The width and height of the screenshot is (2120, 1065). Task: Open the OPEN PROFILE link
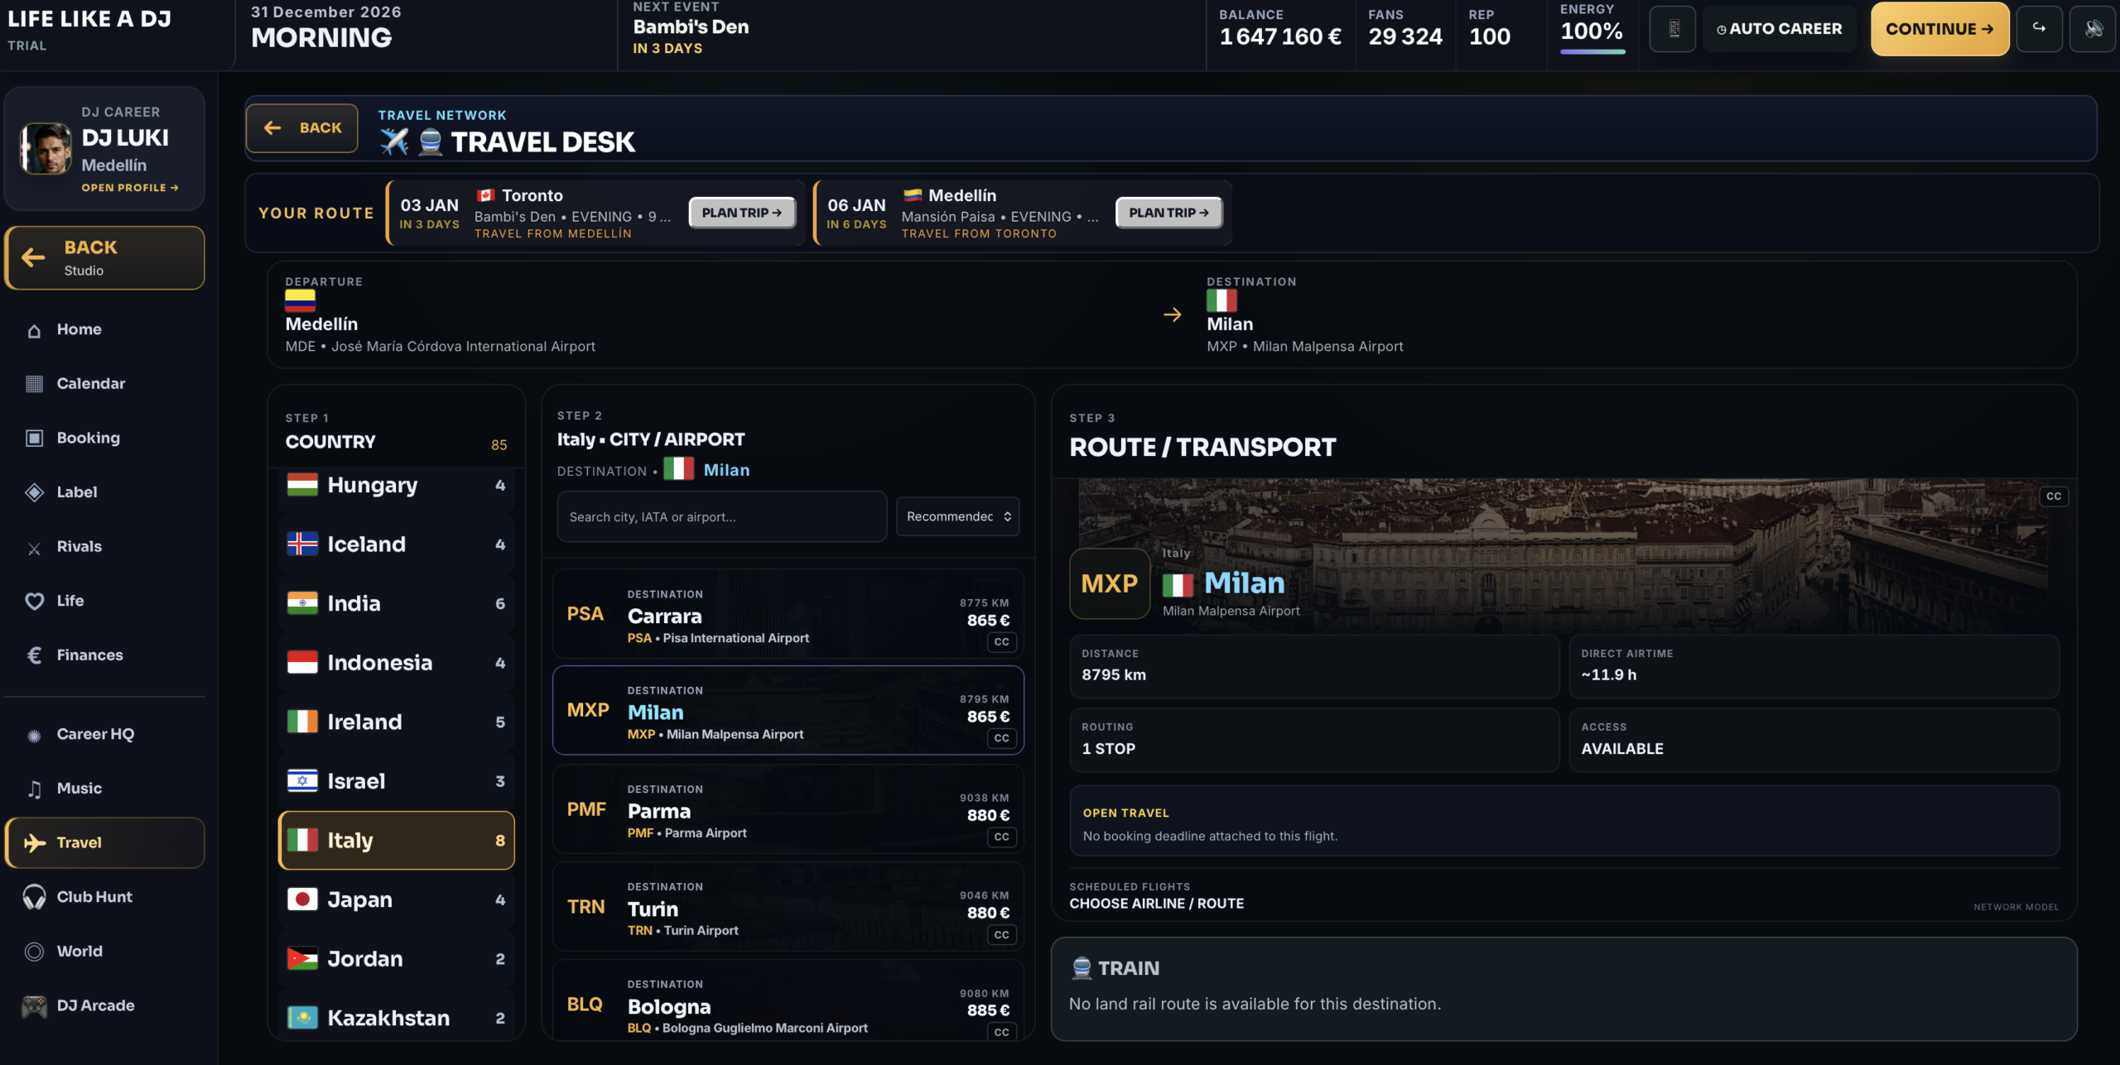coord(130,188)
